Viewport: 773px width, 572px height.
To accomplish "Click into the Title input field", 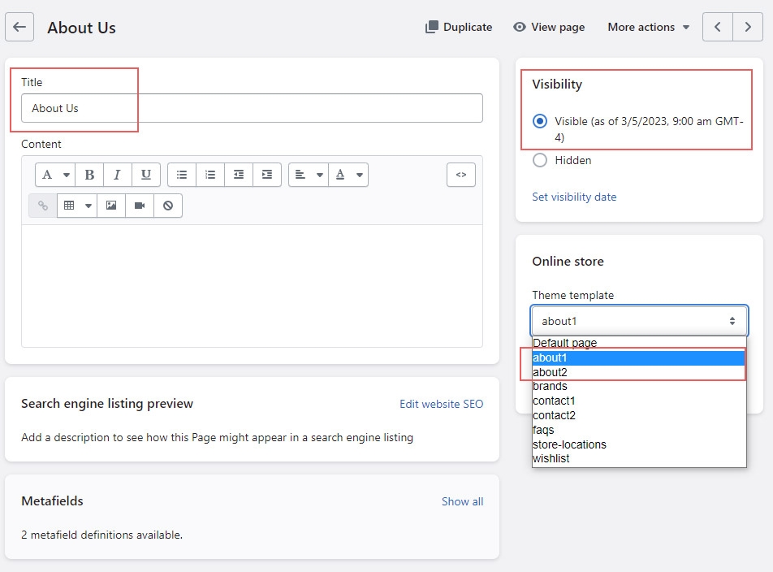I will [x=252, y=108].
